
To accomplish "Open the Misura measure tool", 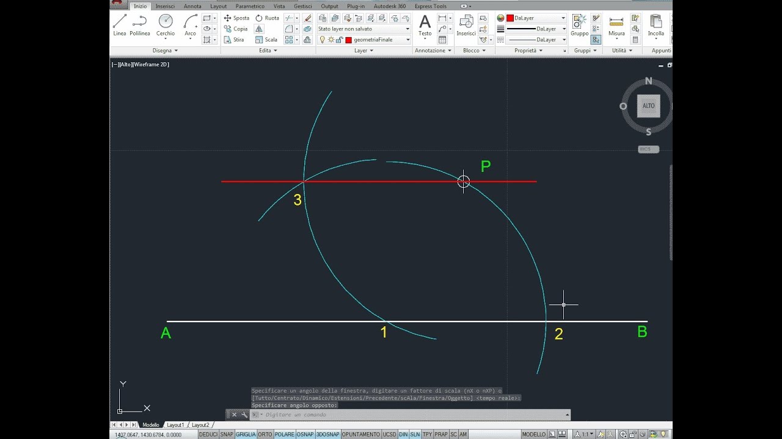I will [x=616, y=26].
